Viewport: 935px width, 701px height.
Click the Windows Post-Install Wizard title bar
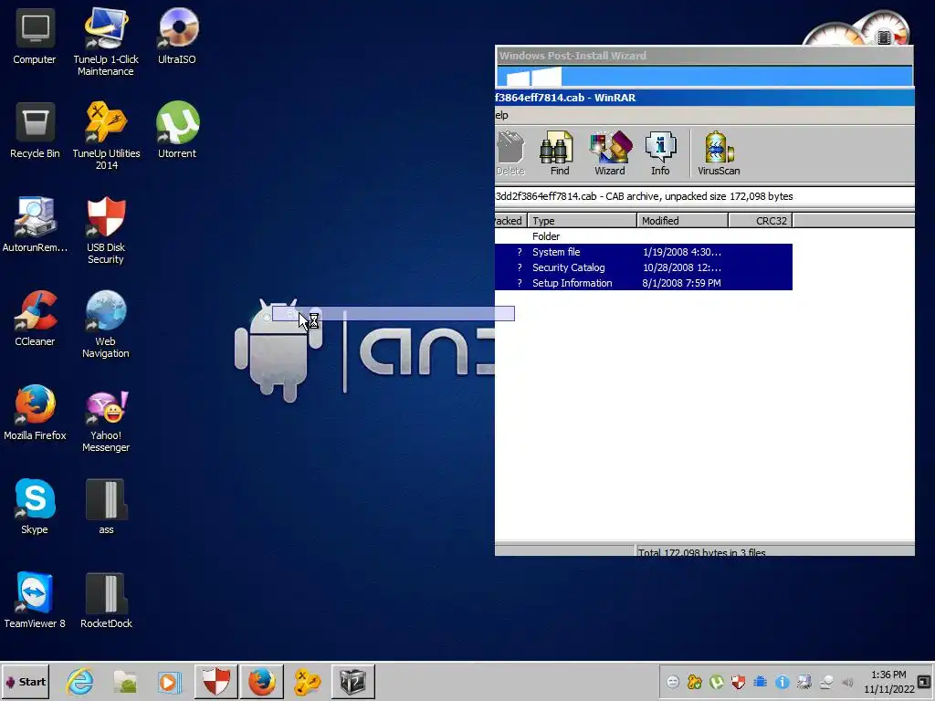pyautogui.click(x=704, y=56)
